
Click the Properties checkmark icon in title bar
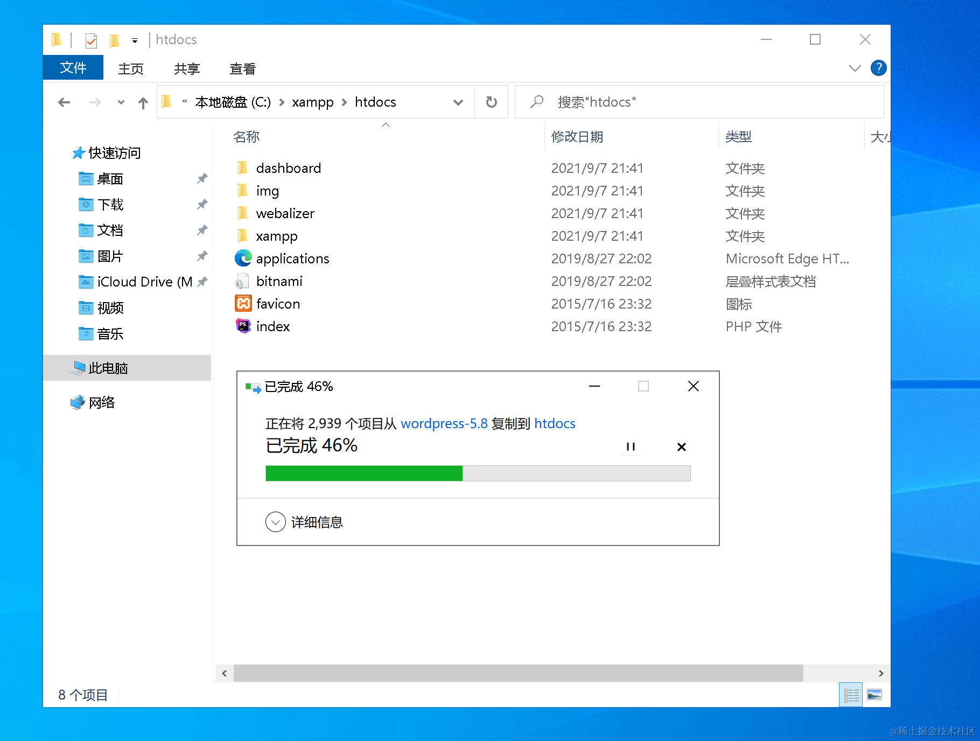click(x=91, y=40)
